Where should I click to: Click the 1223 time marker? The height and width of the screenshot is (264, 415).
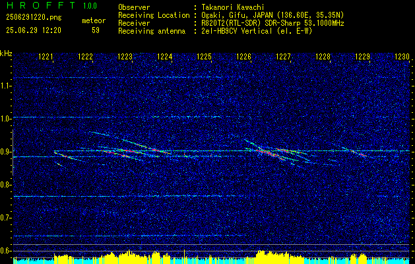click(125, 57)
